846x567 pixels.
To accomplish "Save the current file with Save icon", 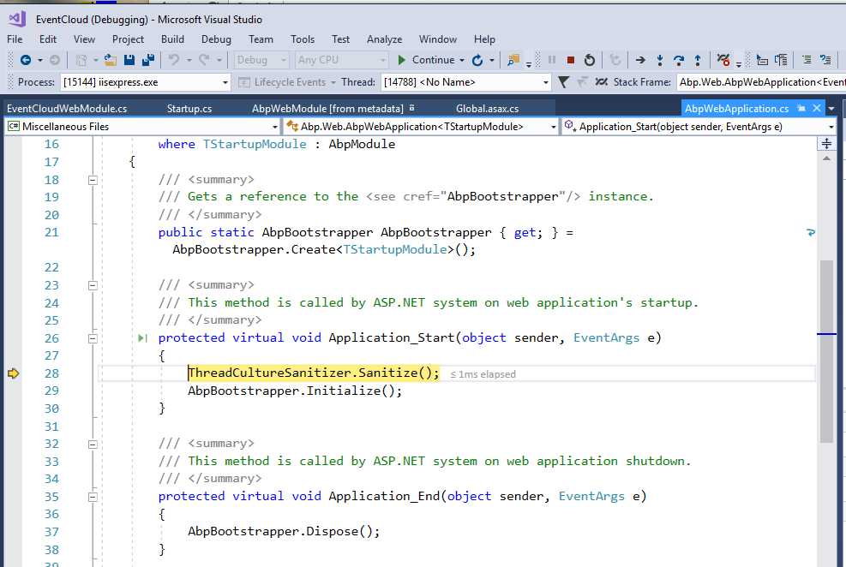I will point(129,60).
